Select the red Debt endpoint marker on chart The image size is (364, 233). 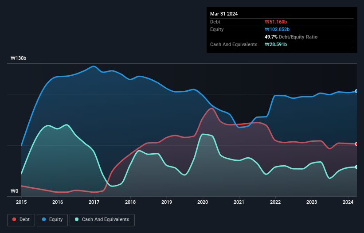point(356,144)
